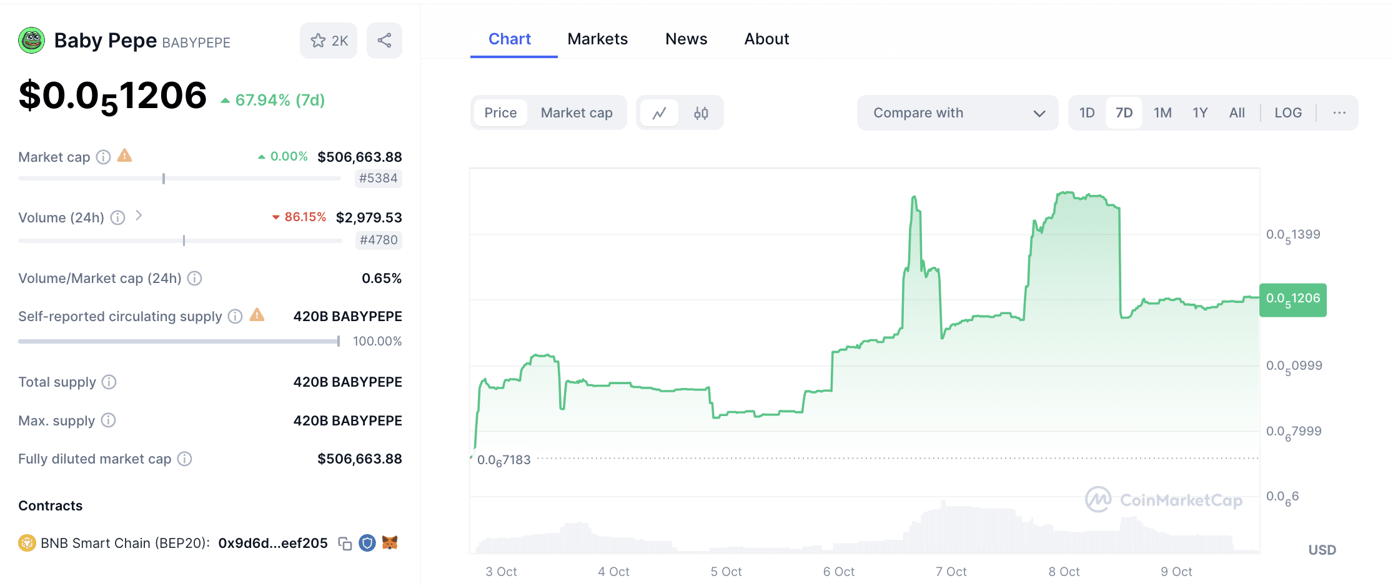Copy the BNB contract address

pyautogui.click(x=345, y=544)
